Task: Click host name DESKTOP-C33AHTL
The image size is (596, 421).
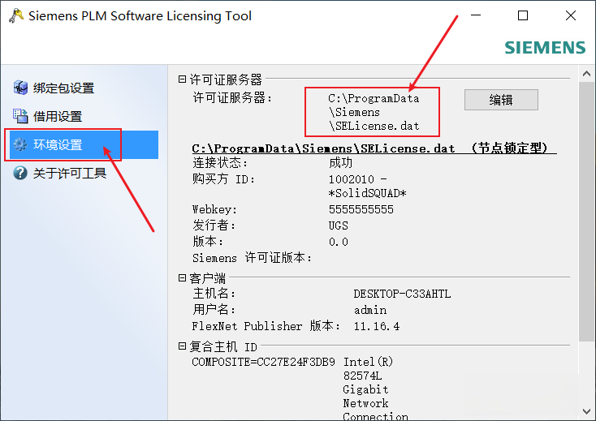Action: click(x=402, y=294)
